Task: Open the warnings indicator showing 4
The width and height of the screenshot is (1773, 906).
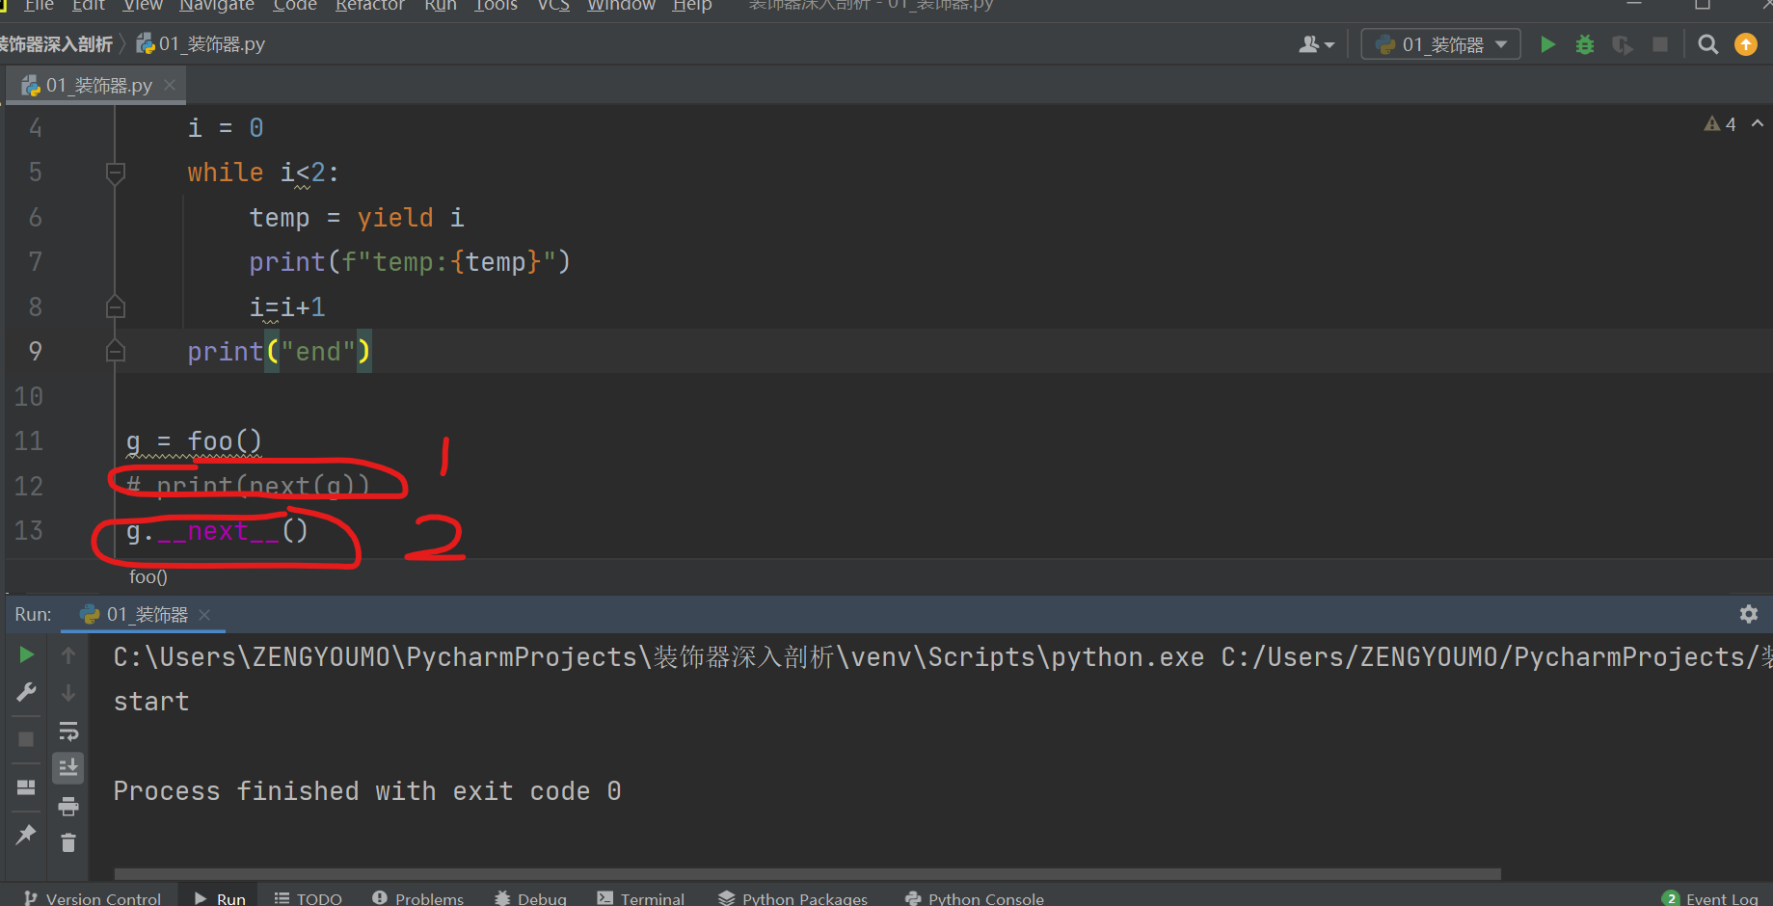Action: [x=1720, y=124]
